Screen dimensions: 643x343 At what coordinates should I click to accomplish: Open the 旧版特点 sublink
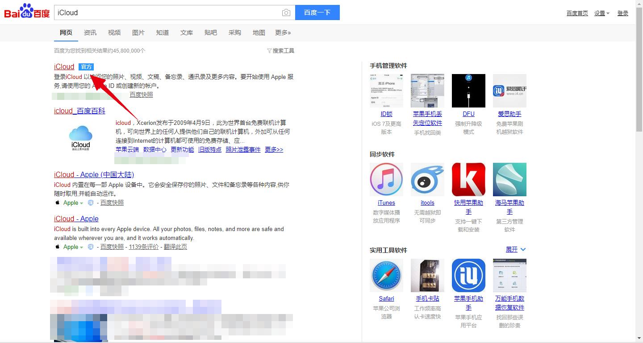pos(210,149)
